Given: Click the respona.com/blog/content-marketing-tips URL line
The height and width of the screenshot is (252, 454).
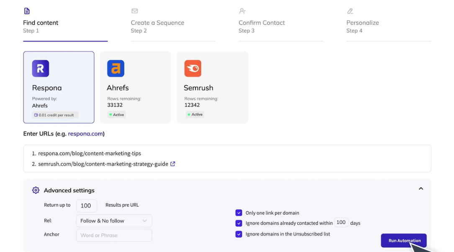Looking at the screenshot, I should pos(90,153).
